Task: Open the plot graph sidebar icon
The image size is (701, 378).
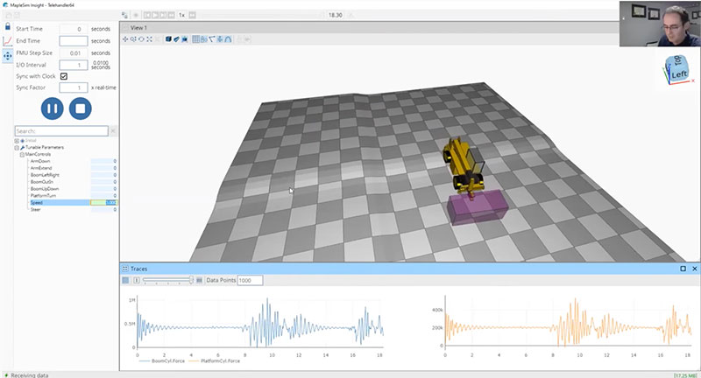Action: pyautogui.click(x=7, y=41)
